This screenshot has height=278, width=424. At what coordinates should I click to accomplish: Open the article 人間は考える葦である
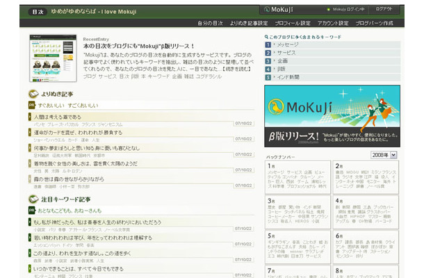pyautogui.click(x=57, y=117)
